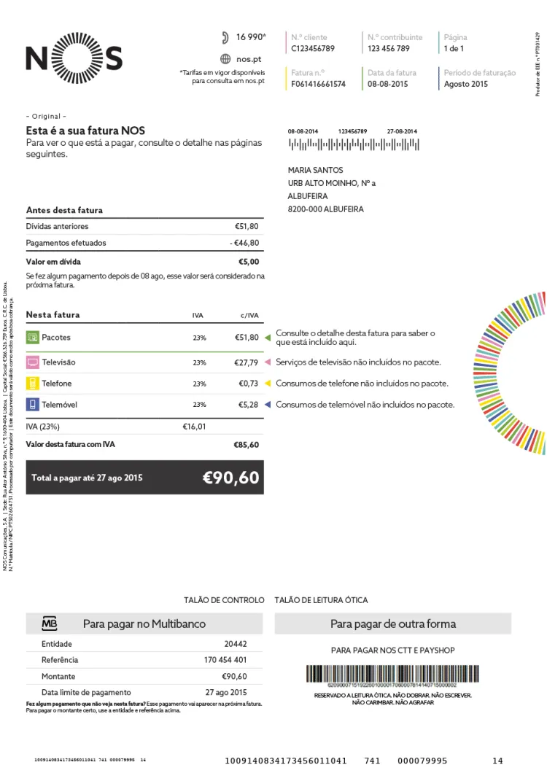Image resolution: width=547 pixels, height=773 pixels.
Task: Select the blue Telemóvel icon
Action: point(33,405)
